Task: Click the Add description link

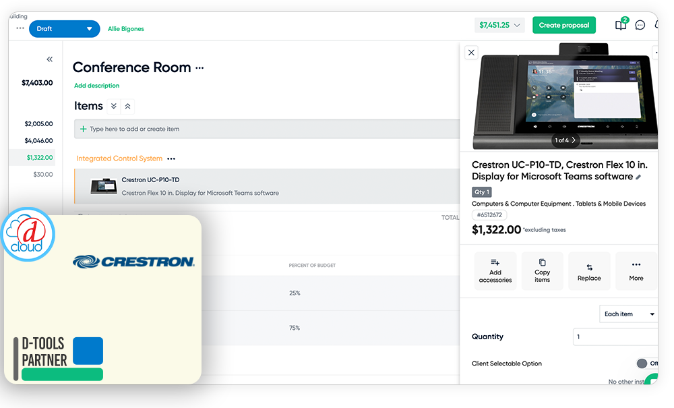Action: 96,86
